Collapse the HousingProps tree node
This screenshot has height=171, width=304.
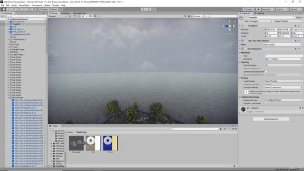[9, 98]
